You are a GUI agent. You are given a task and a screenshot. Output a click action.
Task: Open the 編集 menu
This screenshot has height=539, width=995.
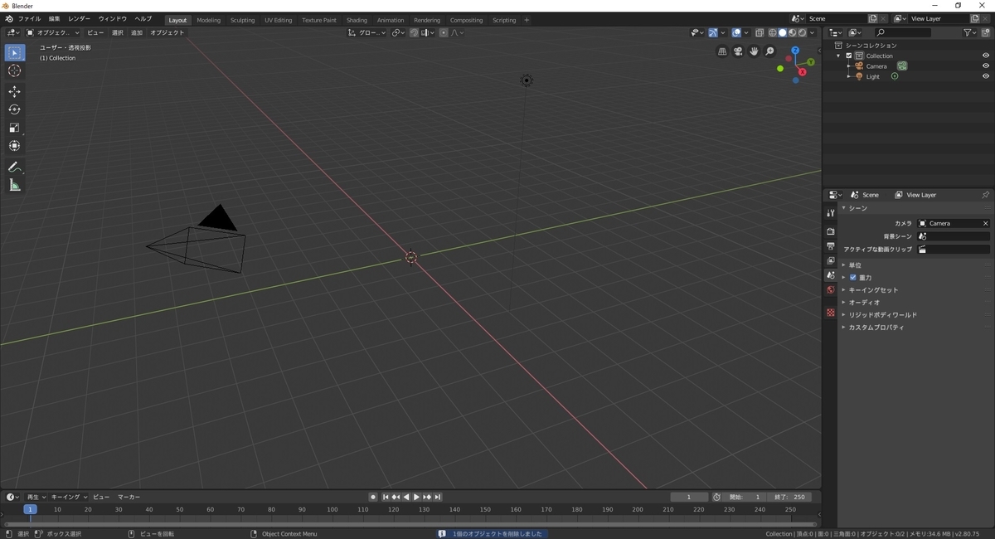click(x=54, y=19)
